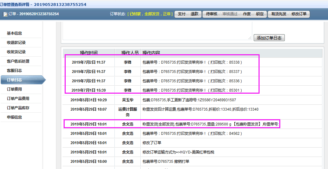The image size is (328, 169).
Task: Click the 待审核 button
Action: pyautogui.click(x=212, y=14)
